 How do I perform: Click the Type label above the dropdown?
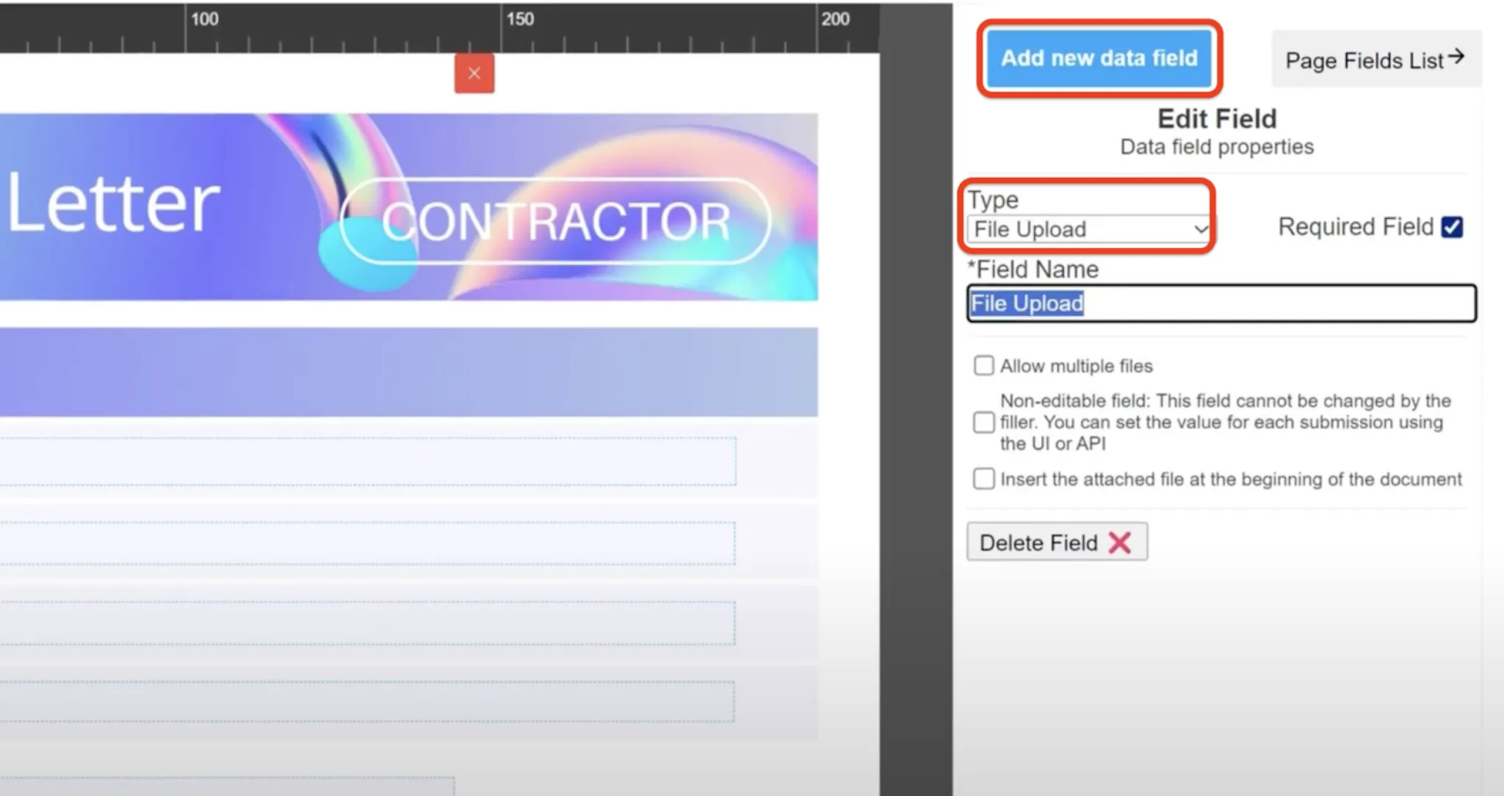point(993,199)
